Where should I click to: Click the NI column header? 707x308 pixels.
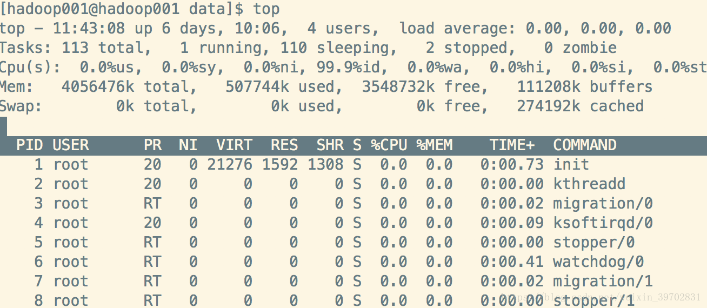tap(189, 145)
